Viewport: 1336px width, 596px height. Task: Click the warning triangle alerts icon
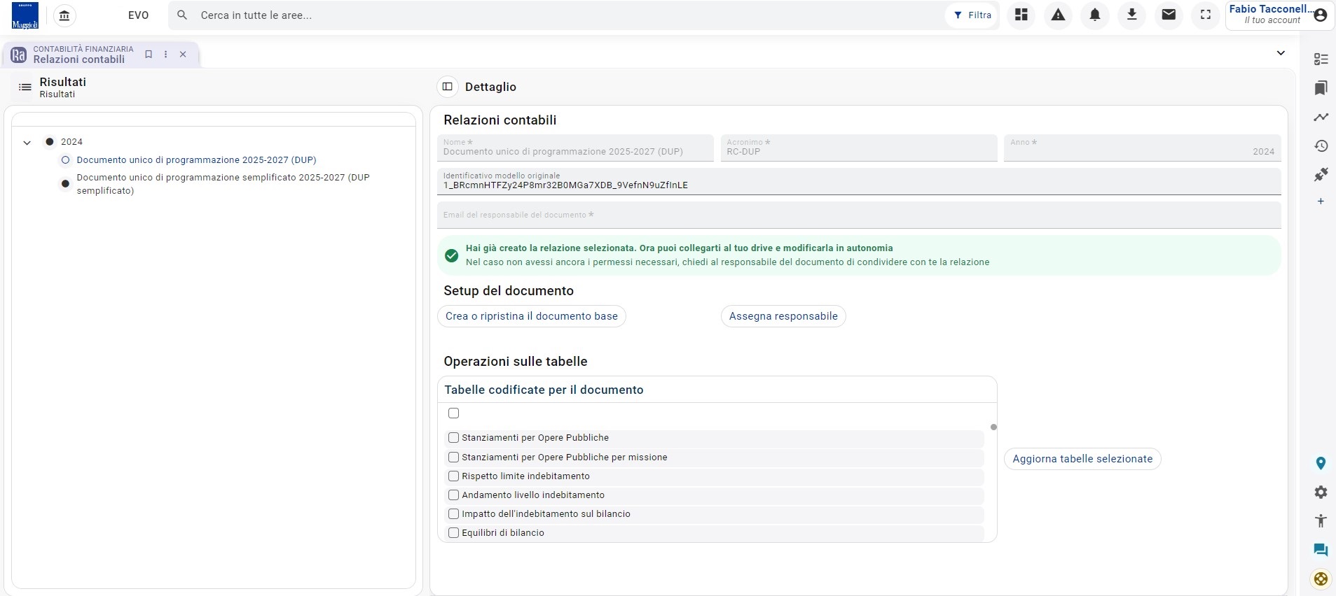[1058, 15]
